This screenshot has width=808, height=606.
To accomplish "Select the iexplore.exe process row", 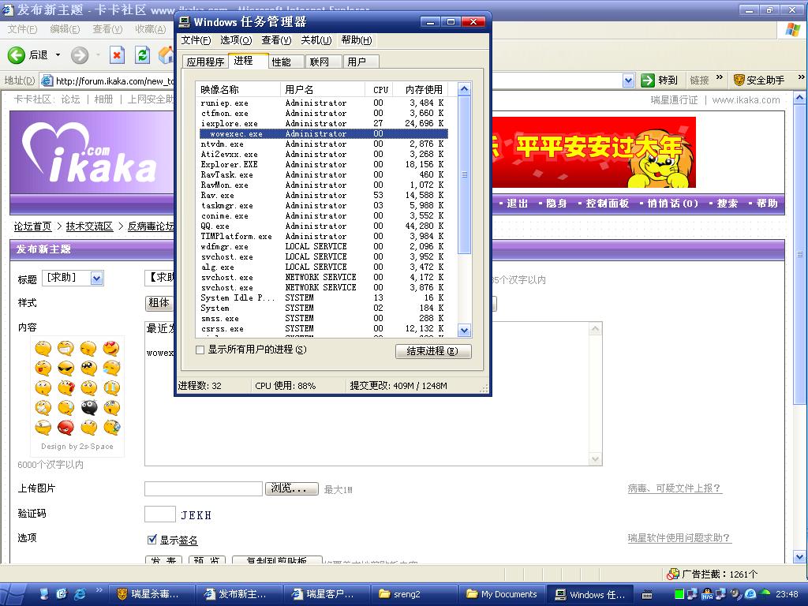I will point(324,124).
